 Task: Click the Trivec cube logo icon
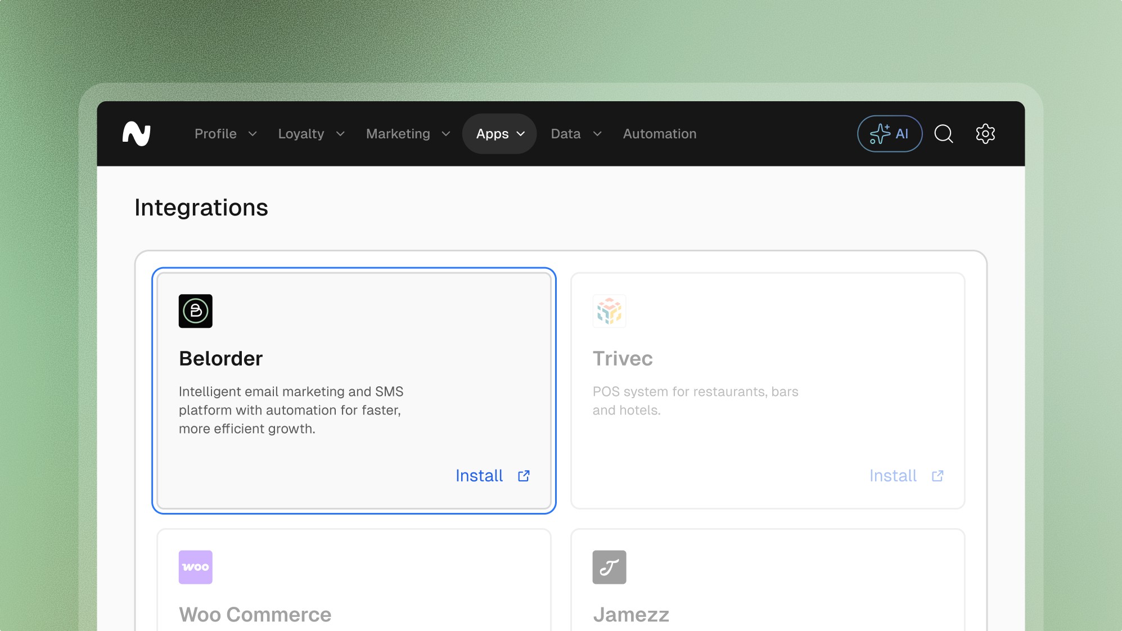coord(609,311)
